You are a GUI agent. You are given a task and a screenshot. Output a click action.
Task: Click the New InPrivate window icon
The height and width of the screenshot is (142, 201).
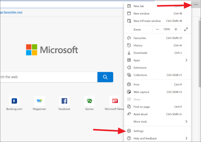[x=129, y=21]
